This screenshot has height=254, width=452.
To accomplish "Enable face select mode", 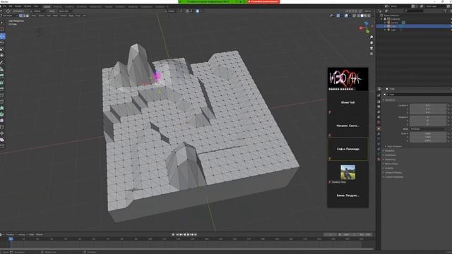I will (28, 16).
